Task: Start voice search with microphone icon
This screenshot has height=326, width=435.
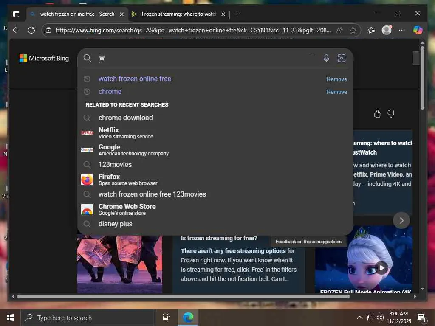Action: [326, 58]
